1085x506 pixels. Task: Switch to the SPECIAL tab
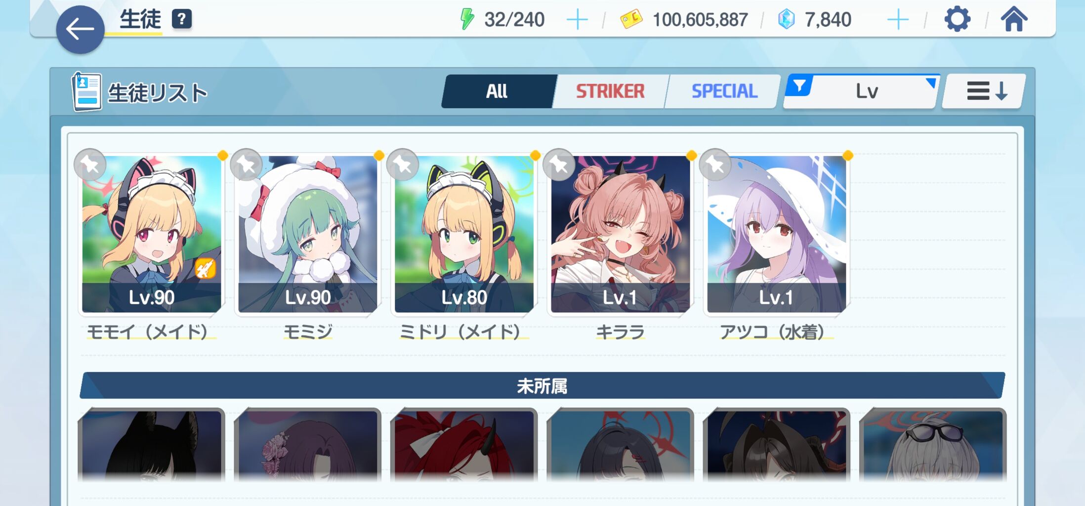724,91
